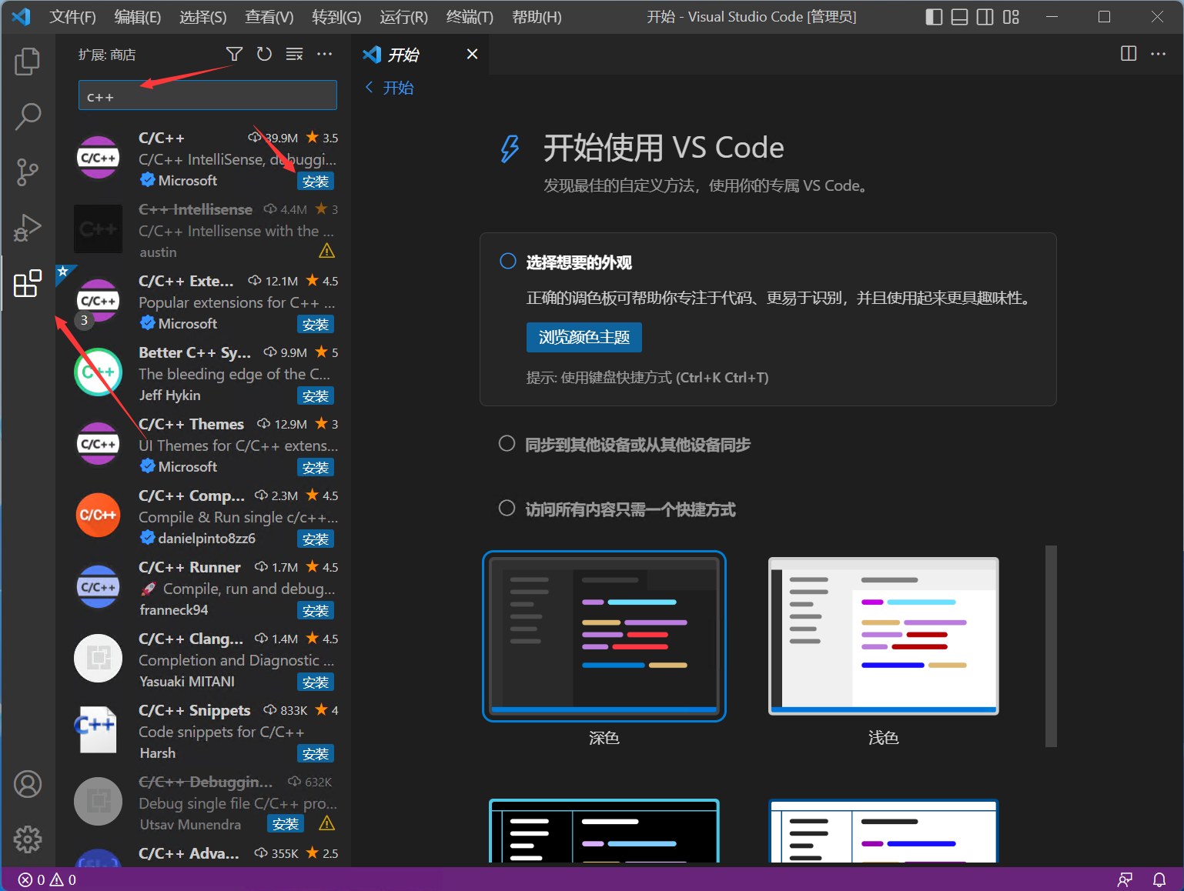Open Source Control view
The width and height of the screenshot is (1184, 891).
[28, 172]
